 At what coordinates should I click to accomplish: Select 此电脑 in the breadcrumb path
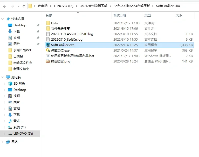43,6
